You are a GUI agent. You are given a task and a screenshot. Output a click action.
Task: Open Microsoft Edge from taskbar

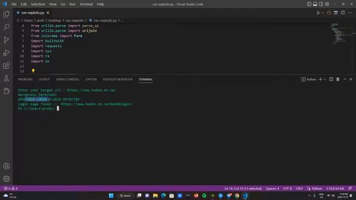click(x=164, y=196)
